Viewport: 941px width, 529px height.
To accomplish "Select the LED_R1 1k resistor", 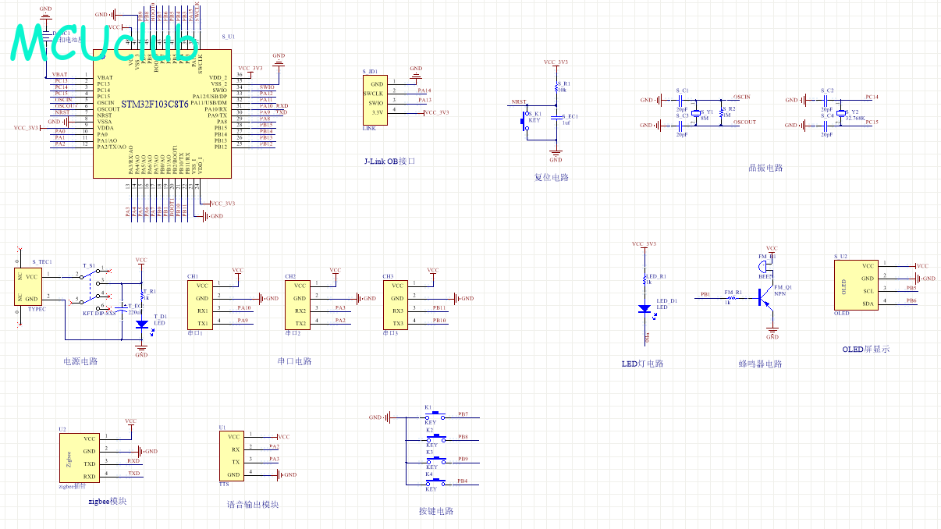I will (644, 280).
